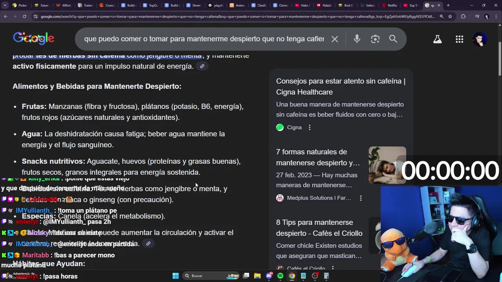Viewport: 502px width, 282px height.
Task: Click the 'Frutas:' bullet heading
Action: [34, 107]
